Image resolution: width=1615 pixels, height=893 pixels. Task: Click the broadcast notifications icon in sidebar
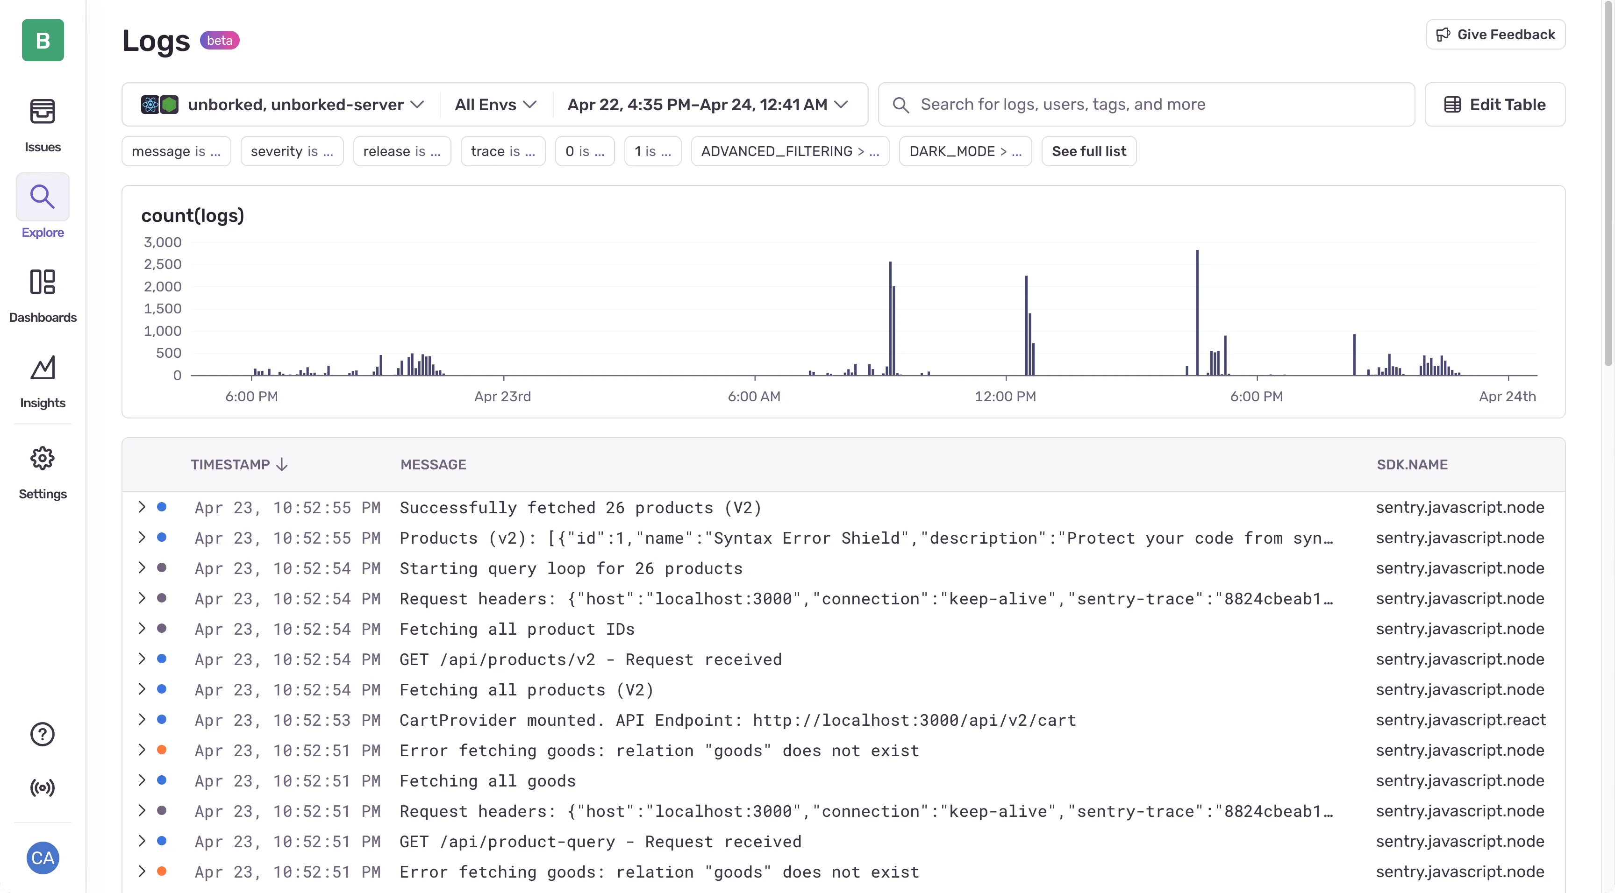coord(42,788)
